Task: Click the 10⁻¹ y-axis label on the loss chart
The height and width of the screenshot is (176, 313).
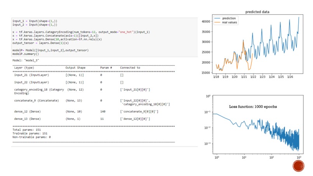Action: pos(207,112)
